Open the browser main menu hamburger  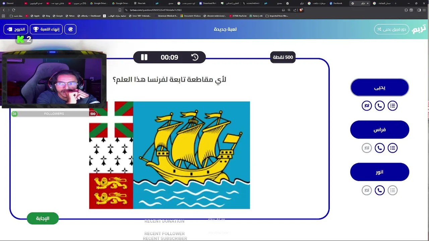[x=425, y=10]
